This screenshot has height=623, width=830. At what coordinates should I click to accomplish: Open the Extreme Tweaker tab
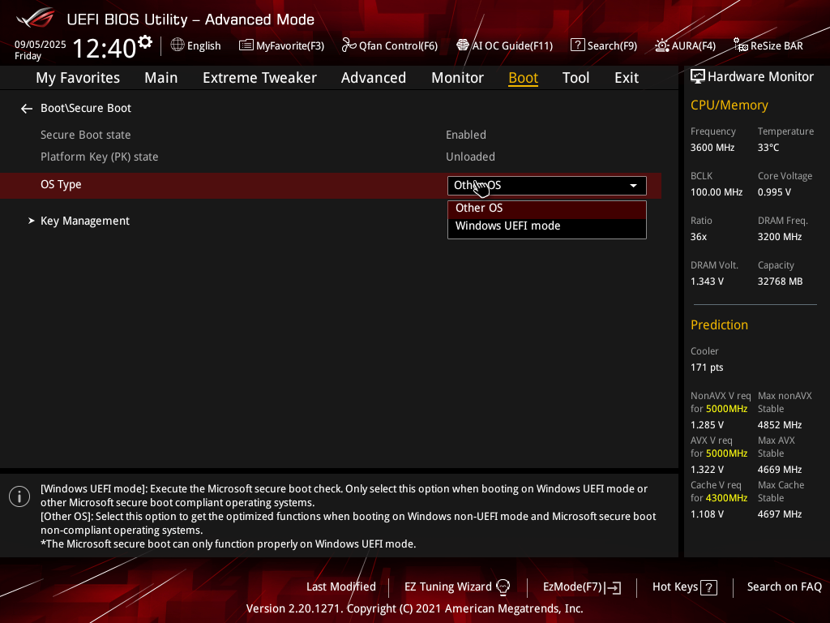pyautogui.click(x=259, y=78)
